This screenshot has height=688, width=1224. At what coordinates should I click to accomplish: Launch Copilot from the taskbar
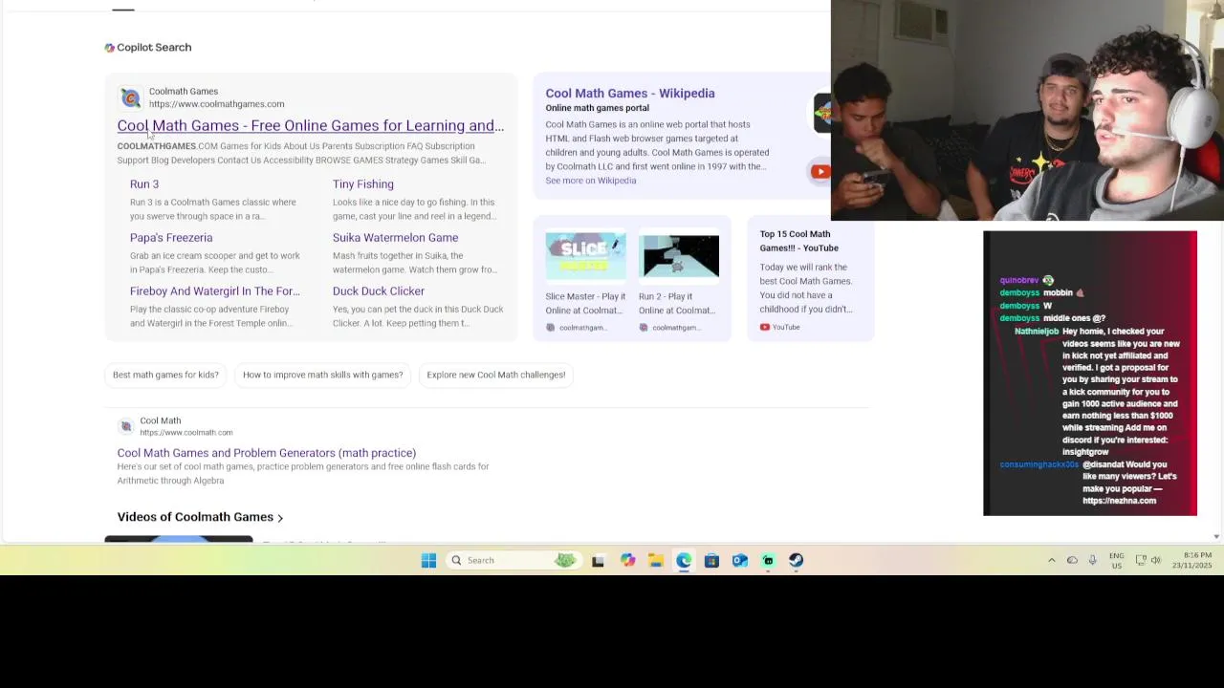click(627, 560)
